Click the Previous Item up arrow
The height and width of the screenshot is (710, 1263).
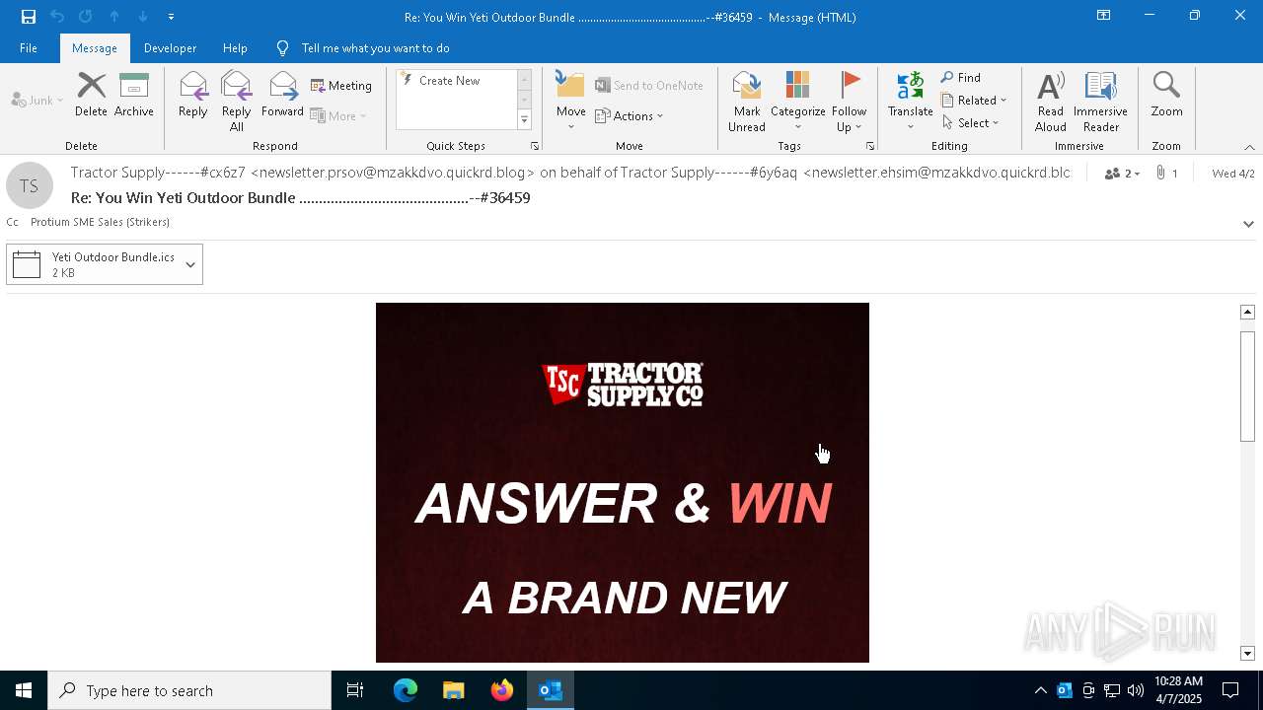pyautogui.click(x=114, y=17)
